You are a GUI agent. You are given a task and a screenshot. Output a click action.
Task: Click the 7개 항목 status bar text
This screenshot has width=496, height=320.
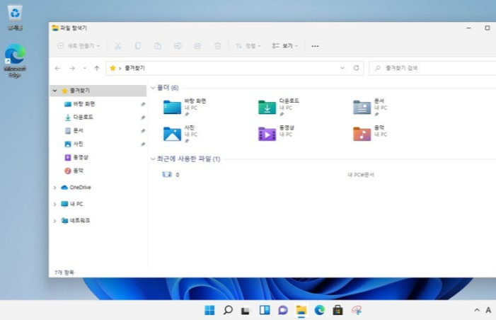(x=64, y=273)
